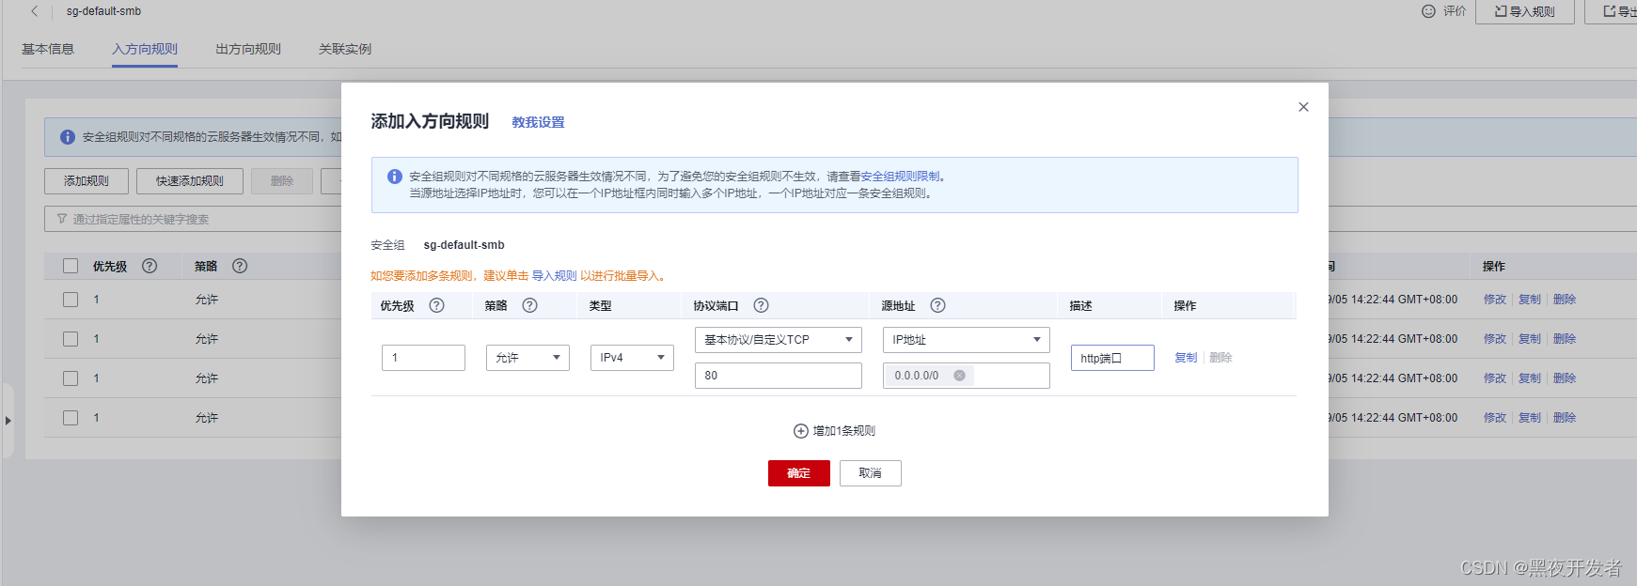
Task: Open help for 源地址 column
Action: 937,305
